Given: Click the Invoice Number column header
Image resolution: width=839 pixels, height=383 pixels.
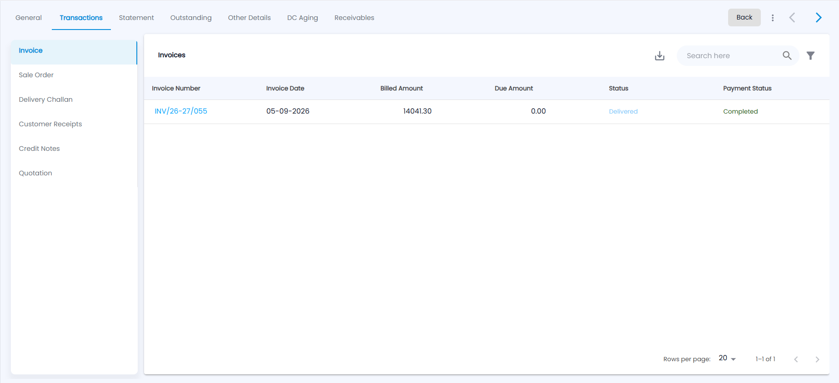Looking at the screenshot, I should [176, 89].
